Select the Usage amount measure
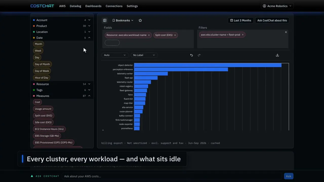The width and height of the screenshot is (324, 182). tap(43, 109)
